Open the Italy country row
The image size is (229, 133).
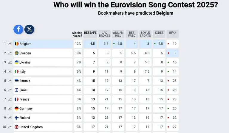coord(43,71)
